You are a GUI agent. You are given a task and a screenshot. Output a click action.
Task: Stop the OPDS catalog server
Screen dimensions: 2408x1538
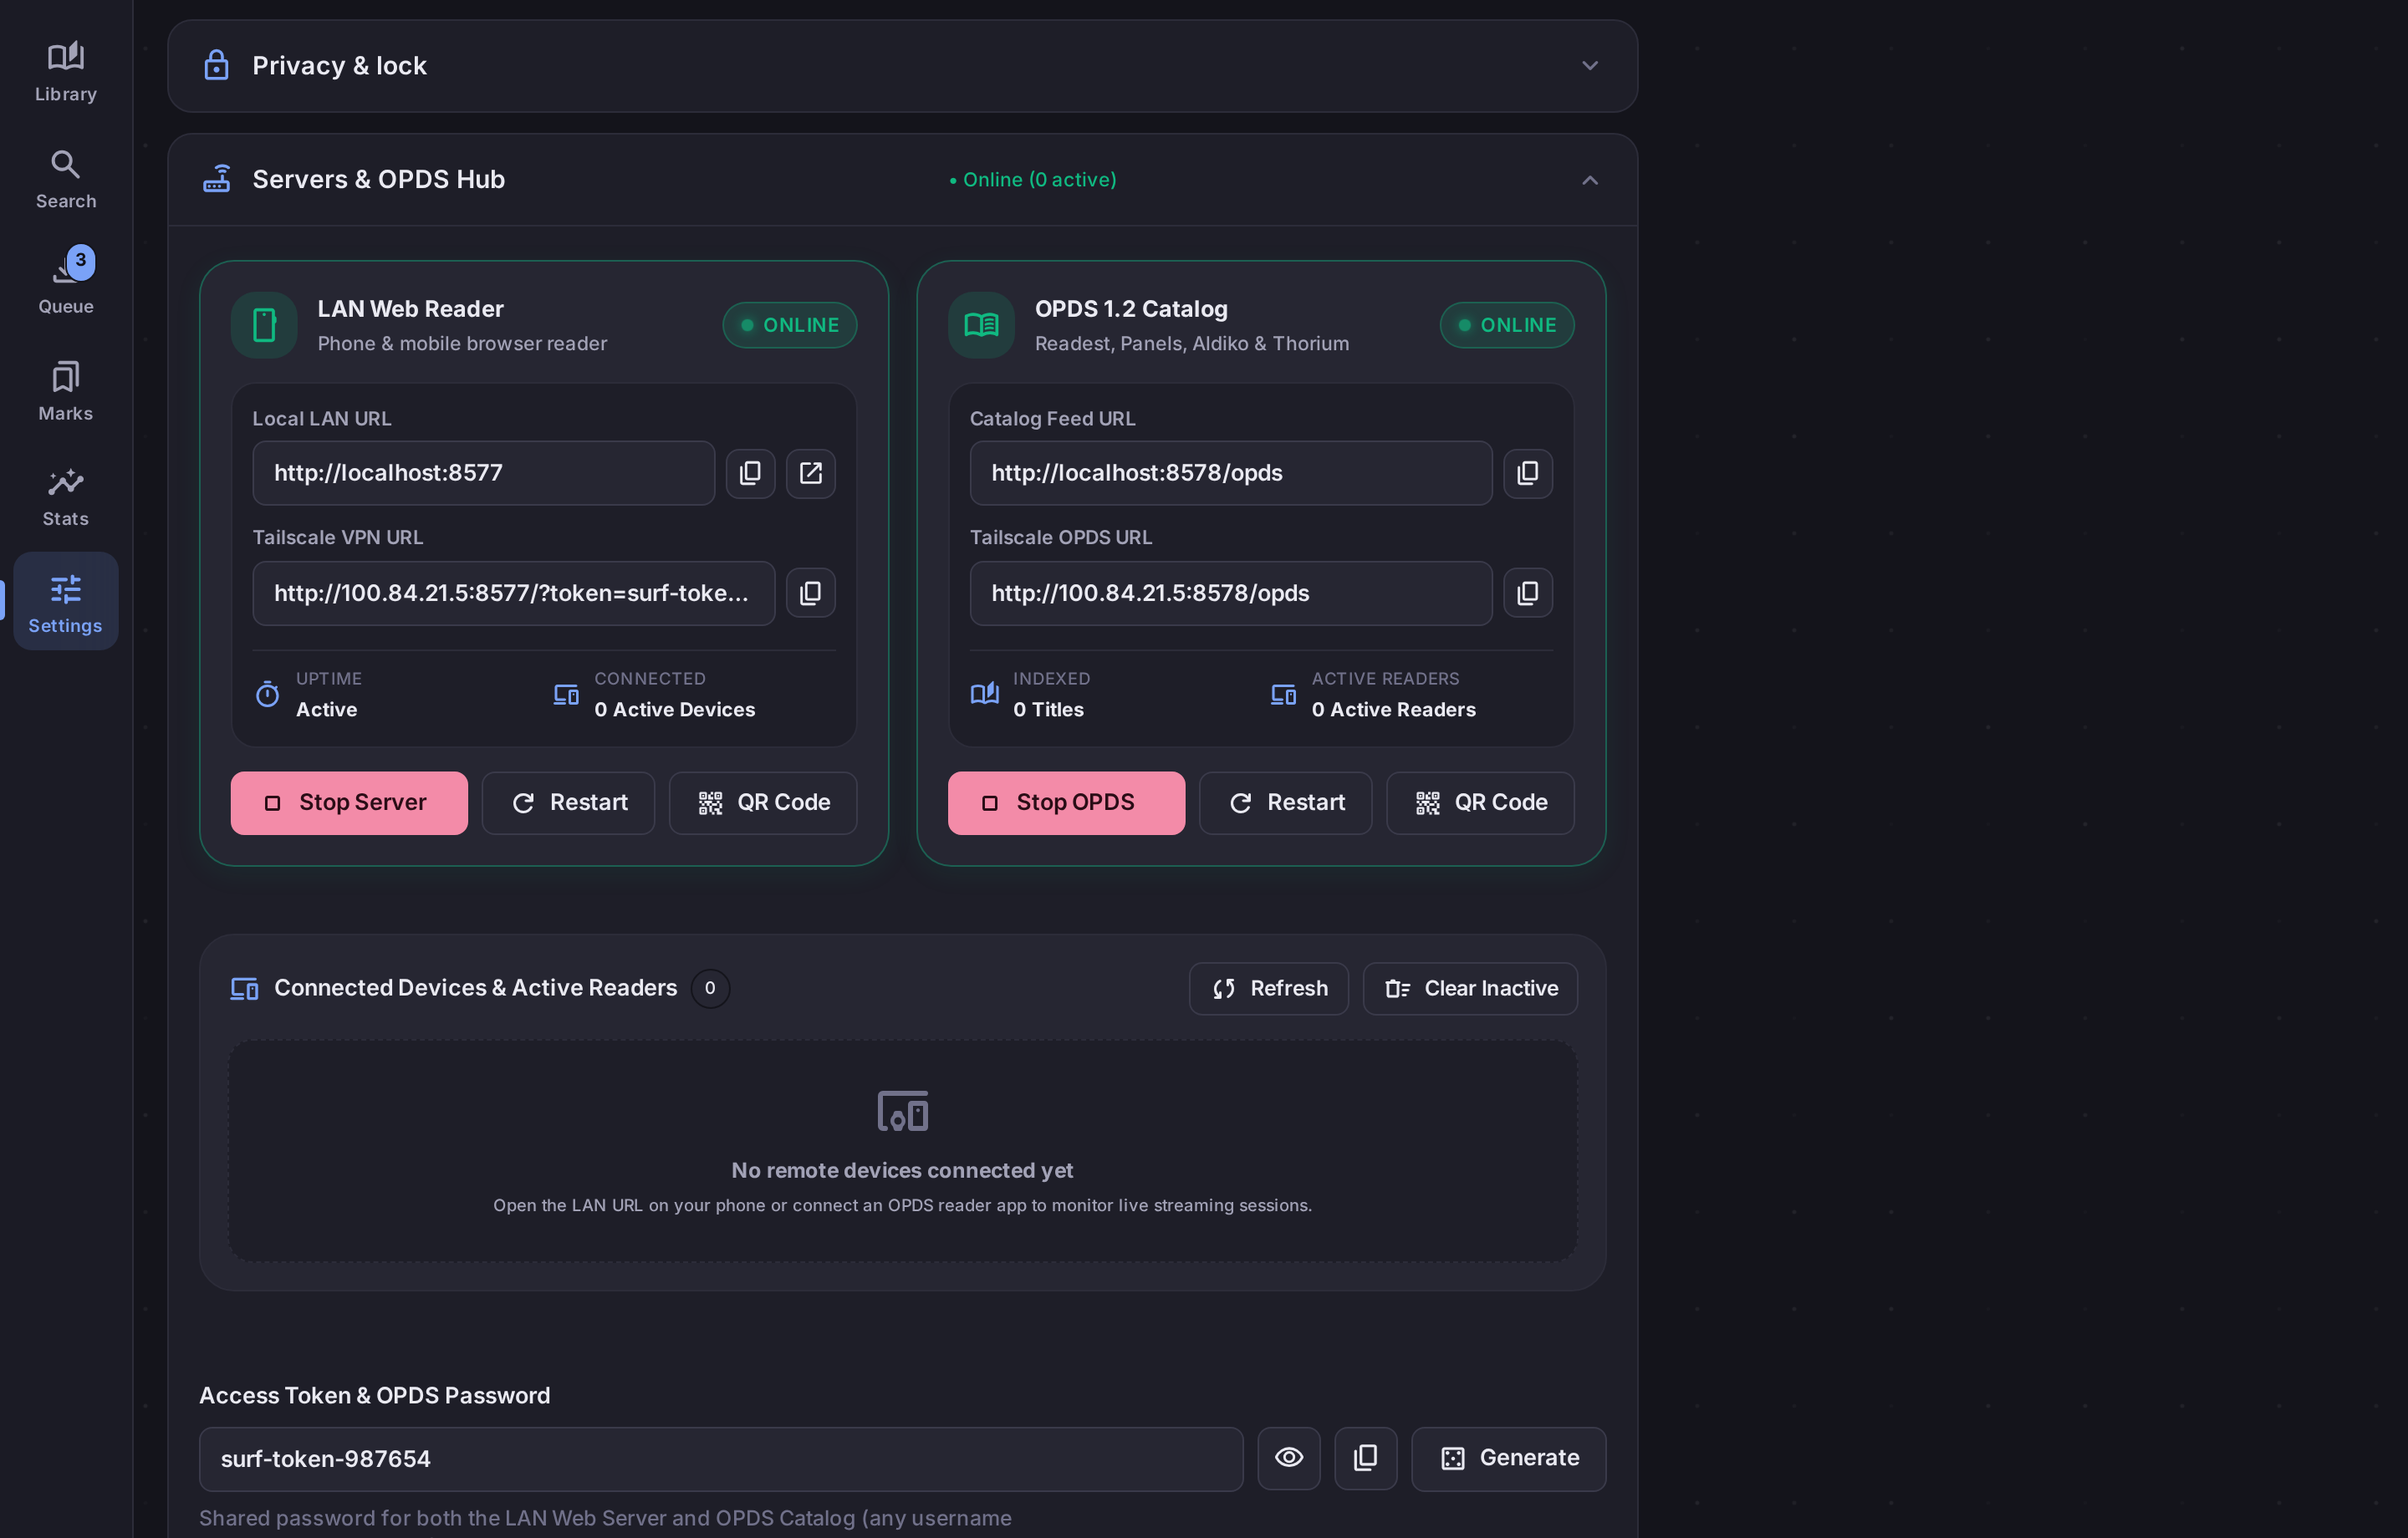[x=1066, y=803]
